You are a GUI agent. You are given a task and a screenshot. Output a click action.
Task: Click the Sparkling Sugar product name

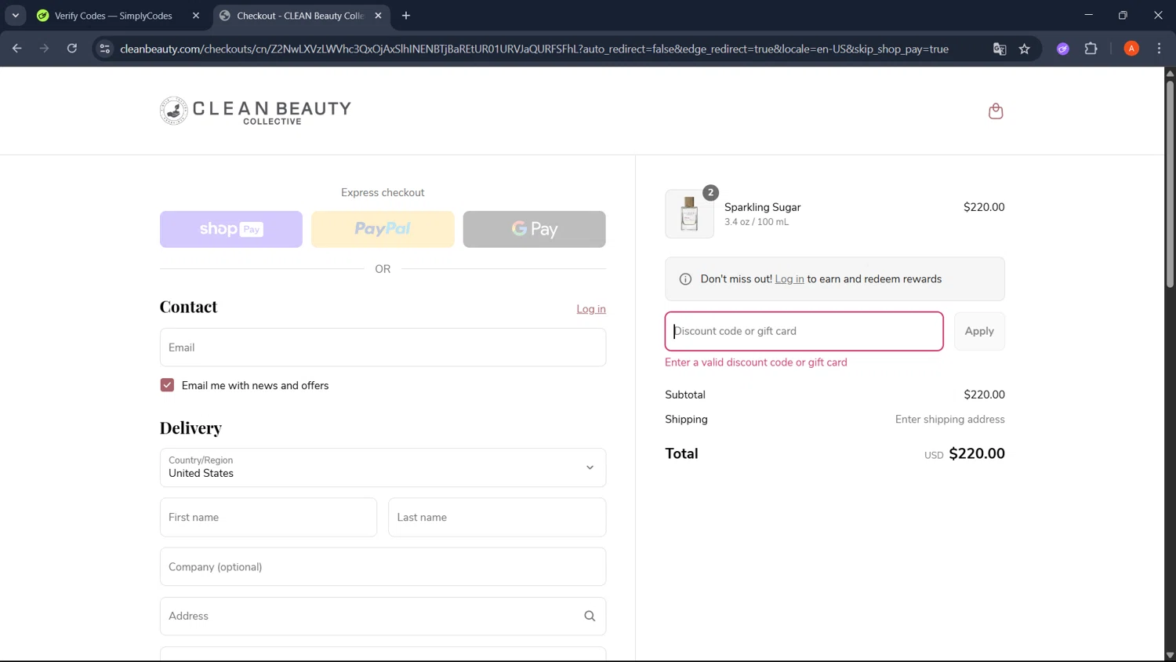click(x=762, y=207)
